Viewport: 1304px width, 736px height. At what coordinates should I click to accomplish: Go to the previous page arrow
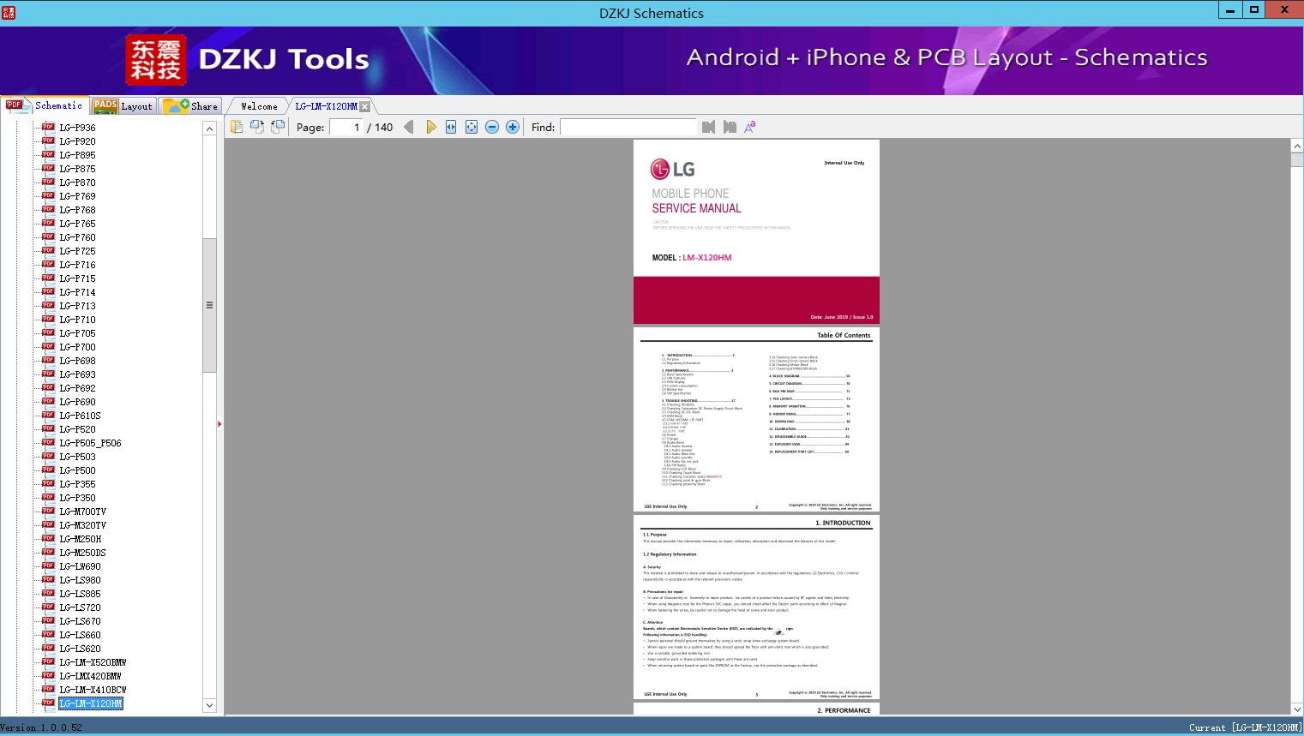(409, 127)
